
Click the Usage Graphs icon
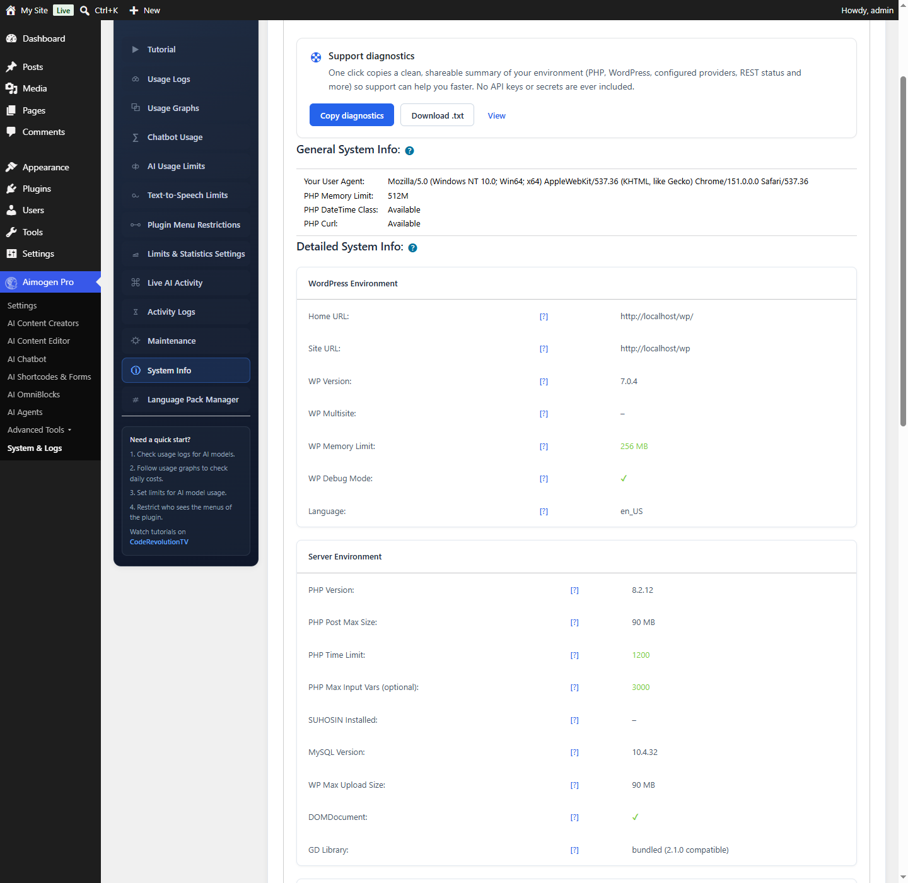pyautogui.click(x=135, y=108)
